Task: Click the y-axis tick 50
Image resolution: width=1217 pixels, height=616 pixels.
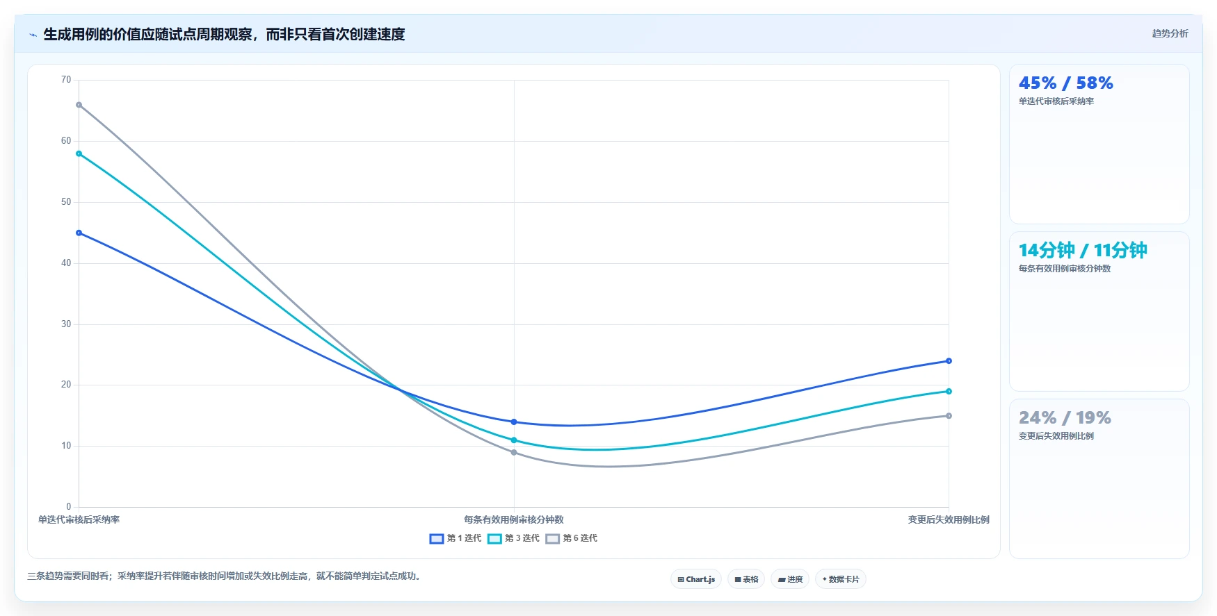Action: pyautogui.click(x=66, y=202)
